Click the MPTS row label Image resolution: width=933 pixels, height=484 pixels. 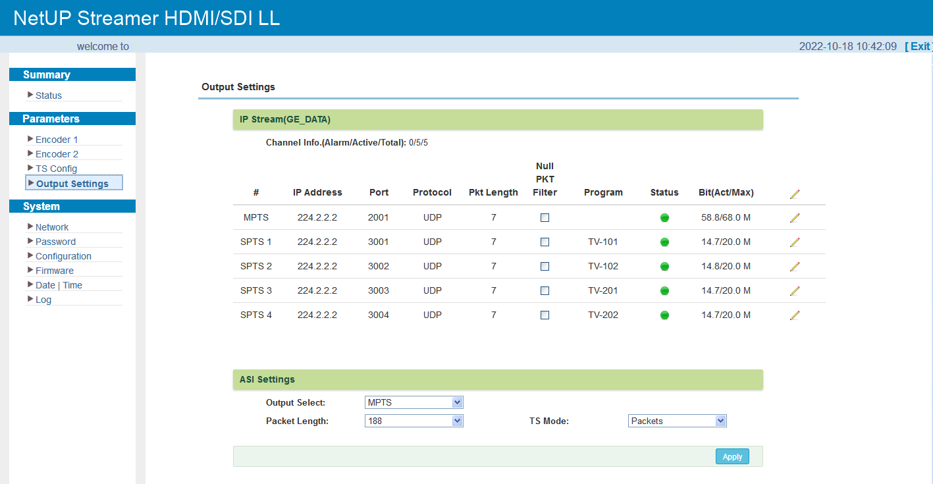point(256,218)
